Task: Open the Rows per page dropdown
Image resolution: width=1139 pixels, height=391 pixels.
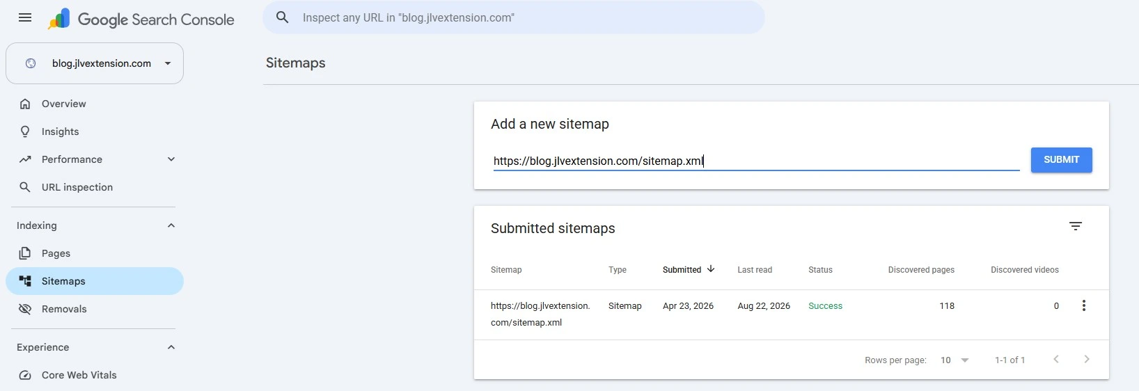Action: pos(955,360)
